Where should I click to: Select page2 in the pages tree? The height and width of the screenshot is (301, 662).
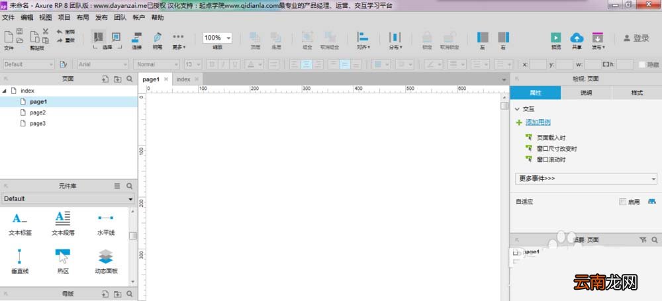[38, 112]
